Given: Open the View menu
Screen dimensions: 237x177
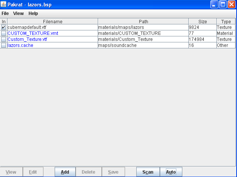Looking at the screenshot, I should pos(18,13).
